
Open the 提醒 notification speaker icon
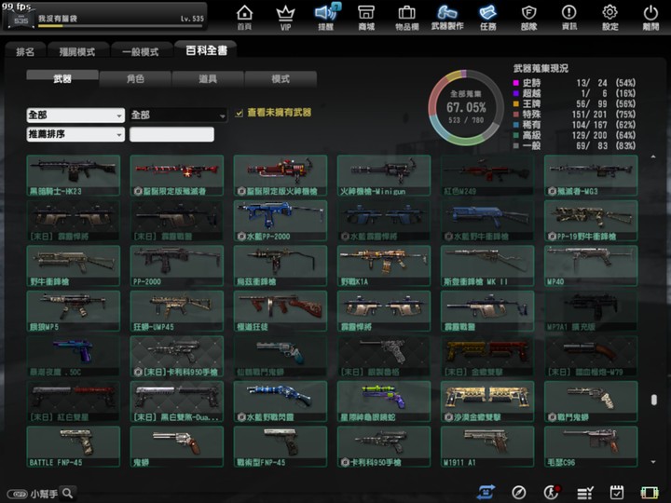coord(325,16)
